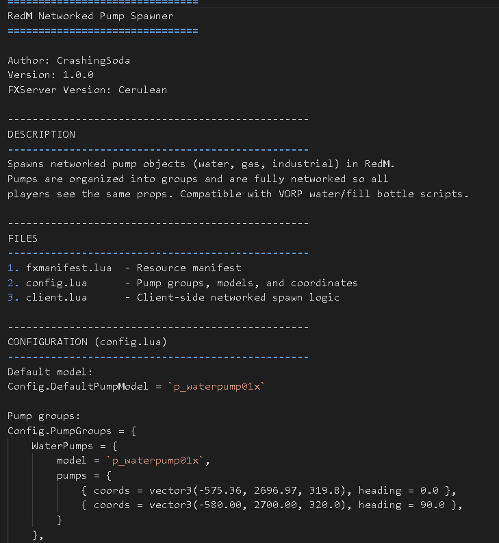Click Compatible with VORP text in description

(241, 194)
